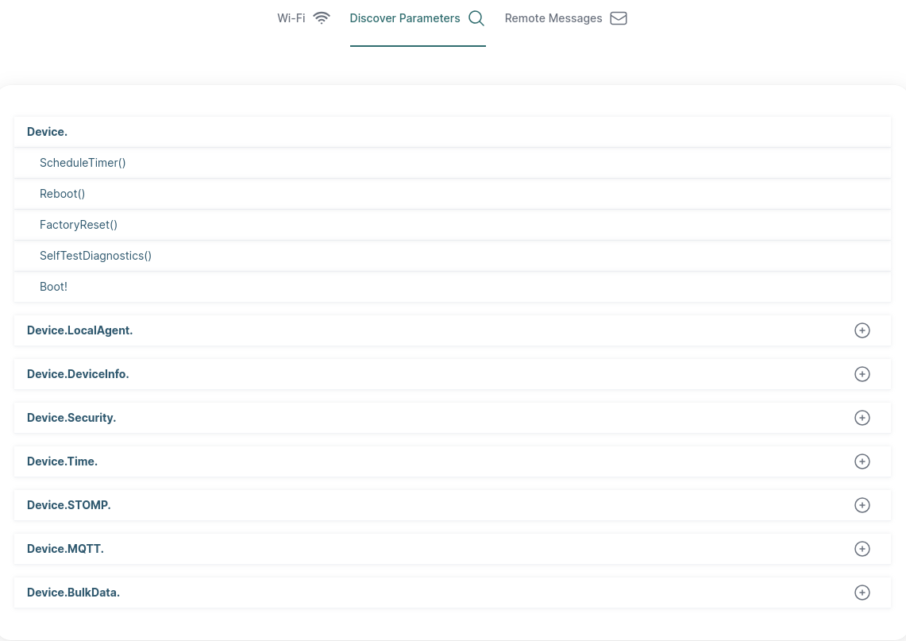Click the plus icon on Device.Security
906x641 pixels.
pyautogui.click(x=862, y=418)
